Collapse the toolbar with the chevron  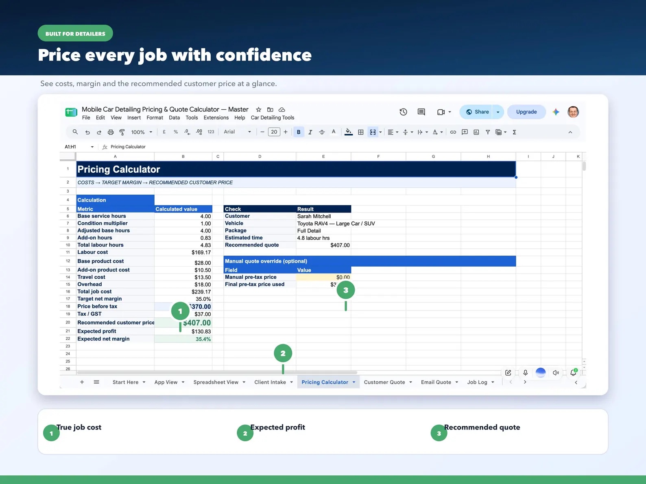[570, 132]
